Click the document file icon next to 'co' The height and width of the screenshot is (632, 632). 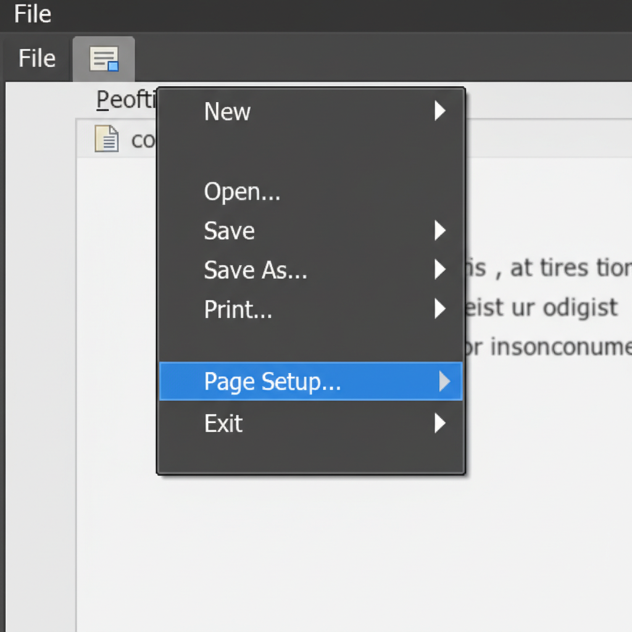pos(106,138)
